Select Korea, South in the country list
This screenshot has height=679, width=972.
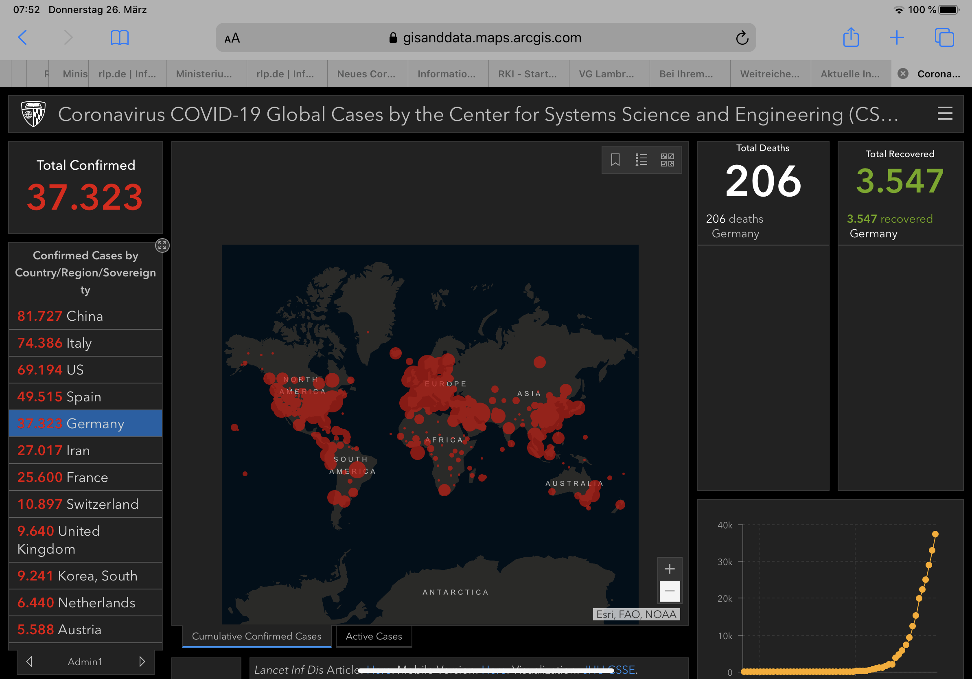(85, 576)
